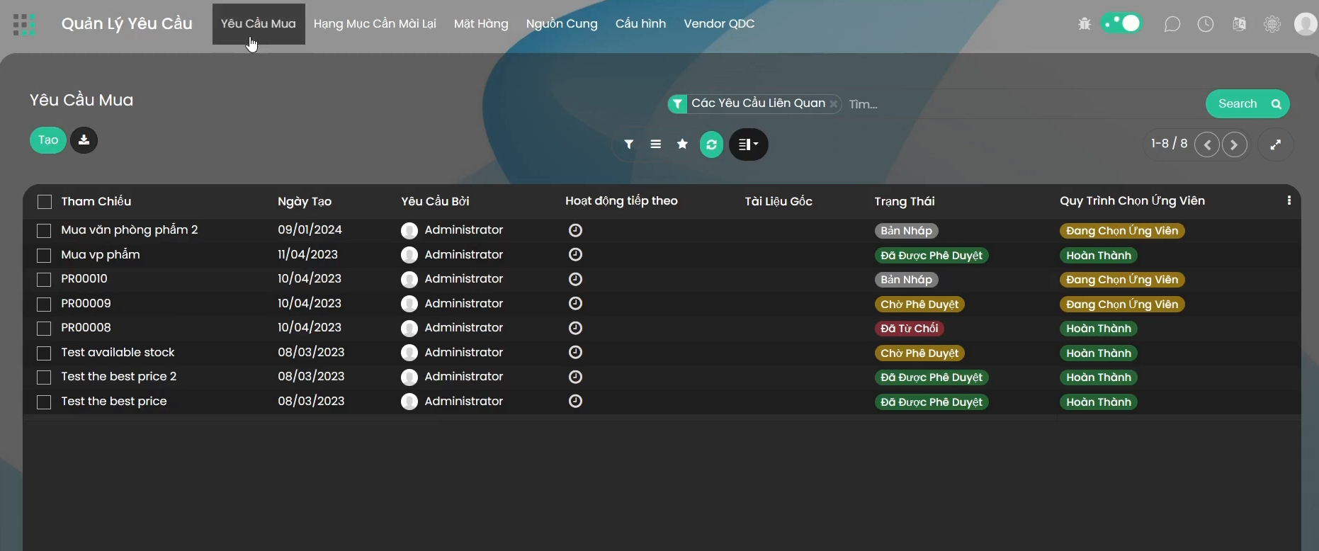
Task: Click the debug bug icon
Action: pos(1084,24)
